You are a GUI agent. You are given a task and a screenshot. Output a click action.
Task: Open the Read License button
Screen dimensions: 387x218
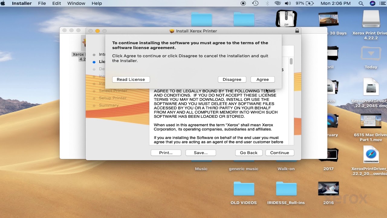point(131,79)
